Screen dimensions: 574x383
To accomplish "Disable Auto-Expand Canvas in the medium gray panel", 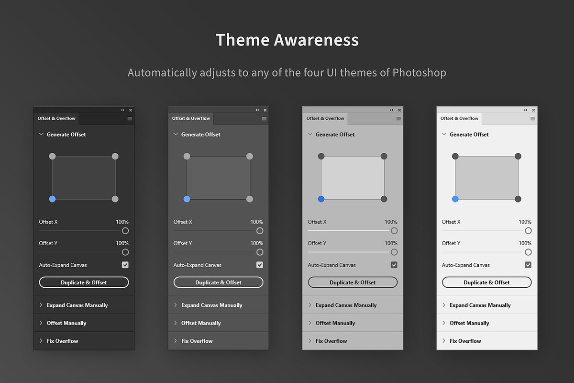I will [x=394, y=265].
